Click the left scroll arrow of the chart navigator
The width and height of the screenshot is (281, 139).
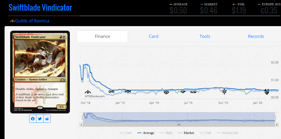[x=81, y=125]
